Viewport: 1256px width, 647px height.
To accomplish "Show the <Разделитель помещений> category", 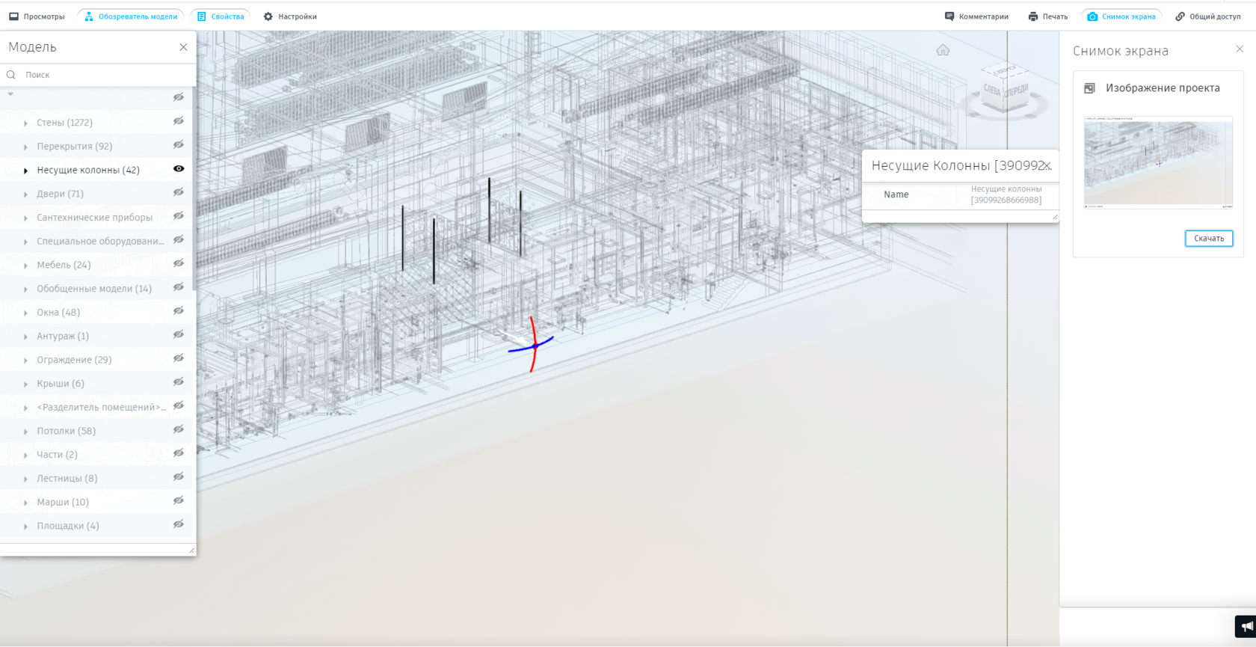I will (x=179, y=405).
